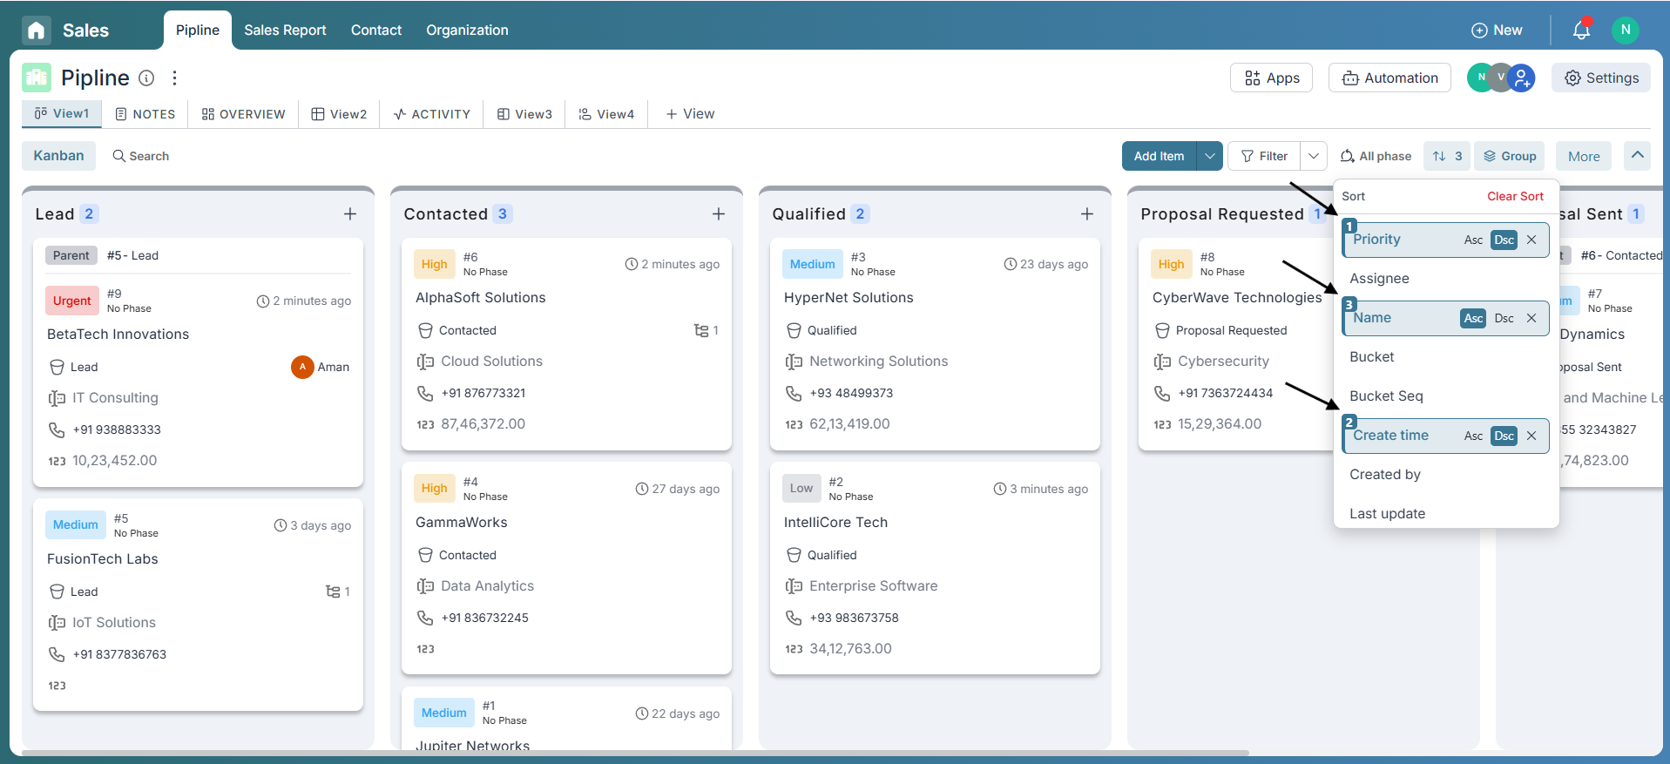Switch to the Contact tab
The height and width of the screenshot is (764, 1670).
pos(376,30)
